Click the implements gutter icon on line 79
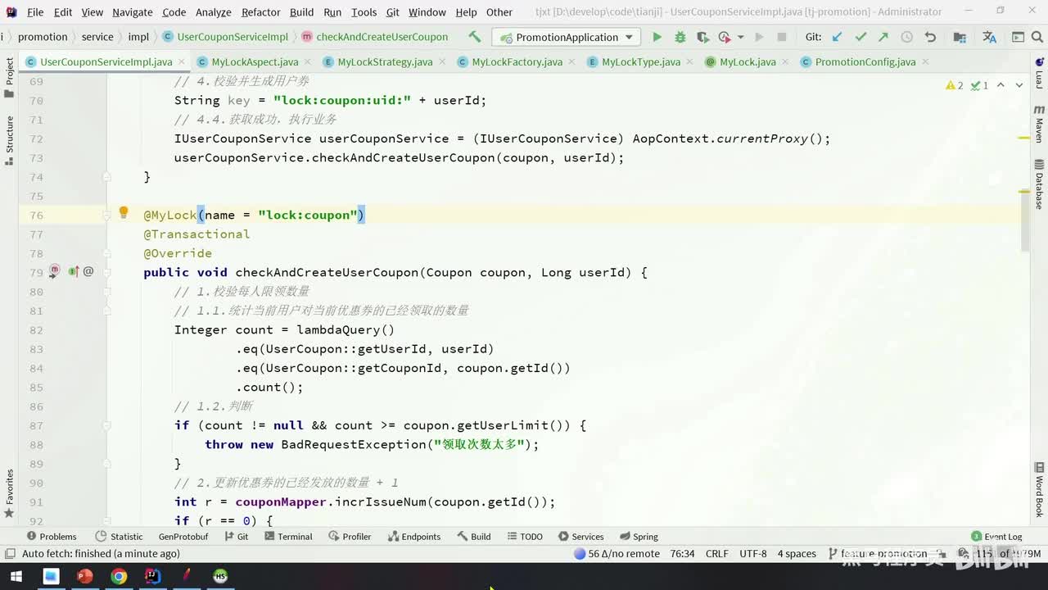This screenshot has height=590, width=1048. (x=74, y=271)
